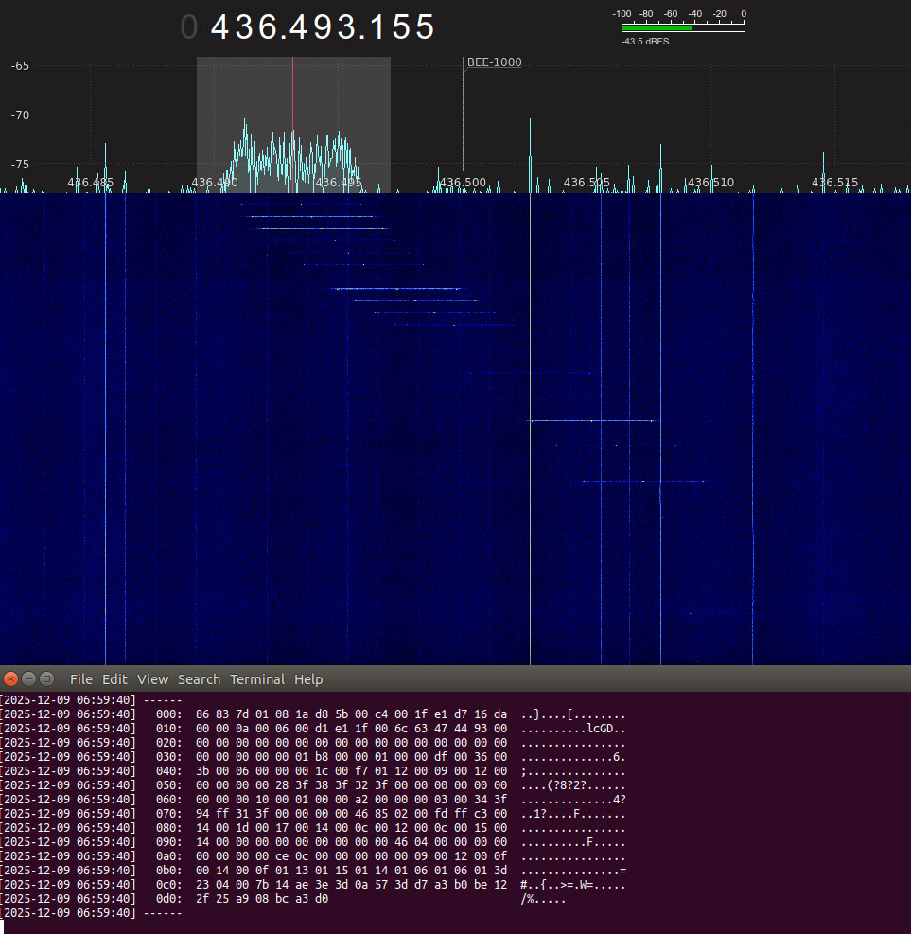The height and width of the screenshot is (934, 911).
Task: Click the first hex dump row 000
Action: coord(350,714)
